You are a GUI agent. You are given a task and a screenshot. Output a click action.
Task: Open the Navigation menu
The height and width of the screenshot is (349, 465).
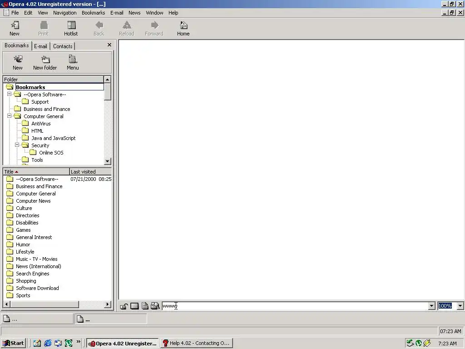click(65, 13)
